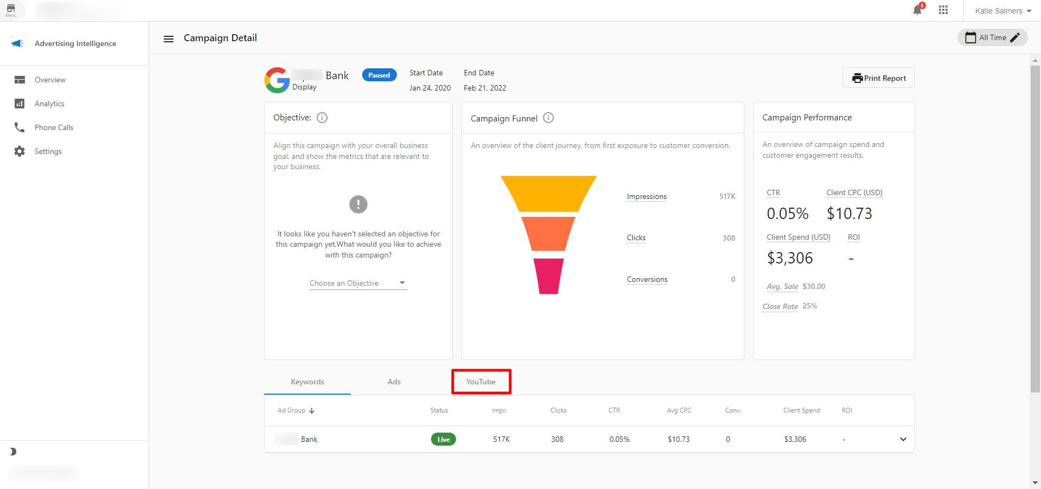The width and height of the screenshot is (1041, 489).
Task: Click the Client Spend (USD) link
Action: [x=798, y=237]
